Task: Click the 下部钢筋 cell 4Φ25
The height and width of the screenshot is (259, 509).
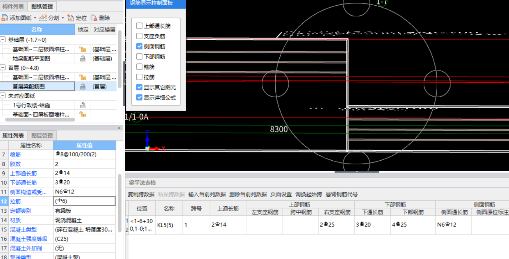Action: 413,225
